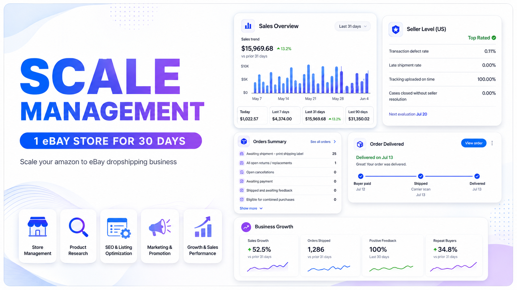
Task: Click the Buyer paid checkmark step
Action: tap(361, 176)
